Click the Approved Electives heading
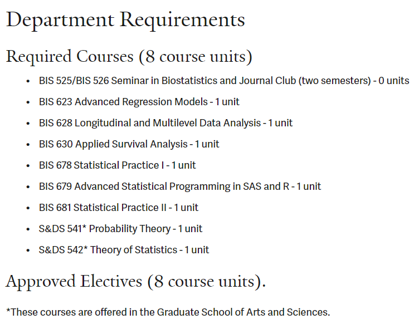419x329 pixels. 135,282
